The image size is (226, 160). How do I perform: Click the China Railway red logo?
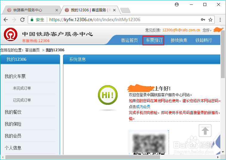tap(11, 35)
